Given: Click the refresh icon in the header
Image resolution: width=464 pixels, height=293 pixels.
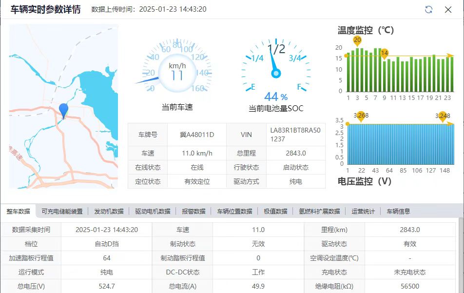Looking at the screenshot, I should (429, 10).
